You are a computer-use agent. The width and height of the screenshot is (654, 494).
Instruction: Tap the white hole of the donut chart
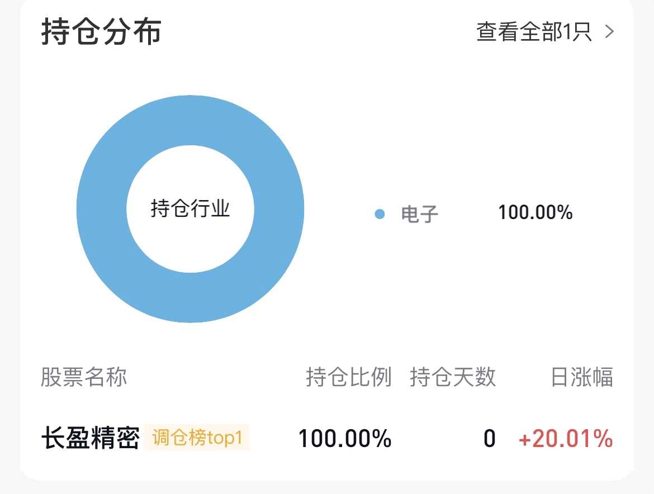pos(190,235)
